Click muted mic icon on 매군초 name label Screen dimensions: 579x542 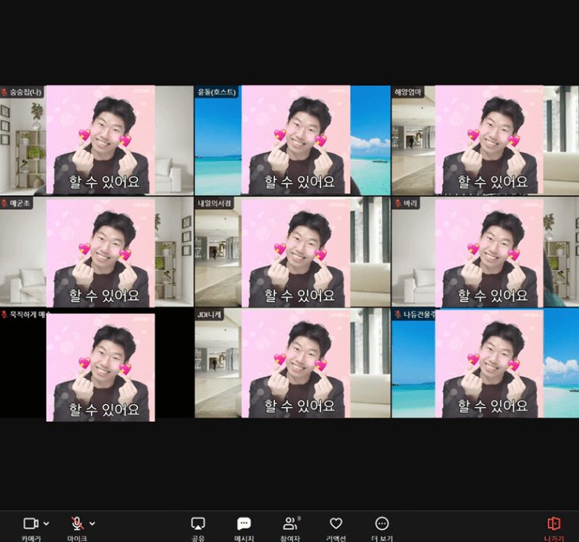5,204
